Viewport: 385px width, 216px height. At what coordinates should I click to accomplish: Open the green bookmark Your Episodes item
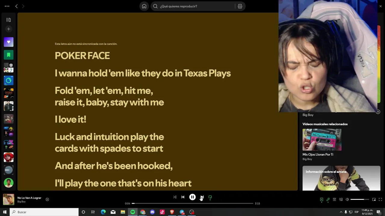(8, 55)
